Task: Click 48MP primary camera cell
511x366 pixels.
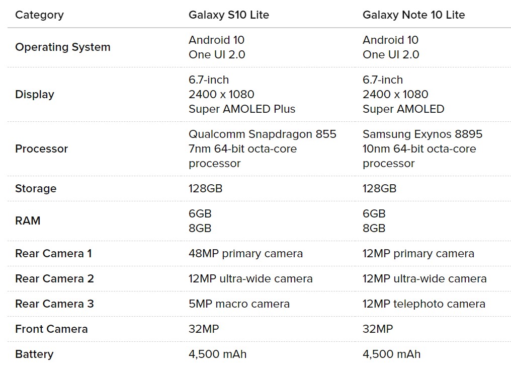Action: click(x=246, y=253)
